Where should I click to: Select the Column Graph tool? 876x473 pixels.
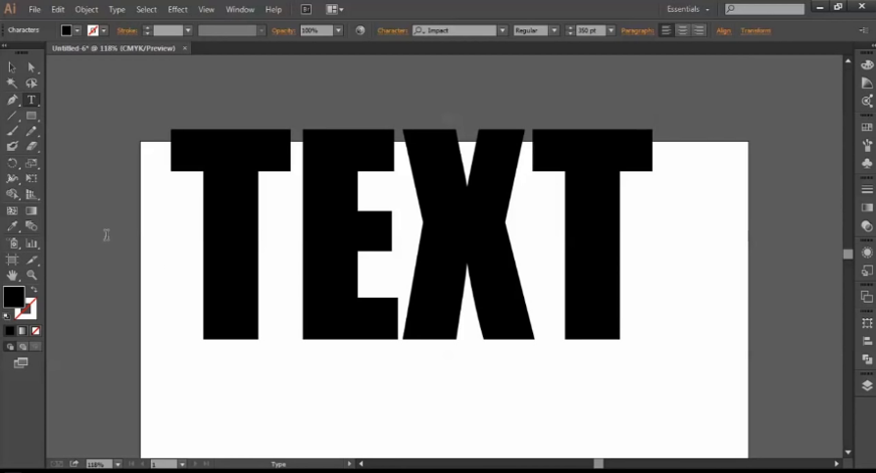point(31,244)
